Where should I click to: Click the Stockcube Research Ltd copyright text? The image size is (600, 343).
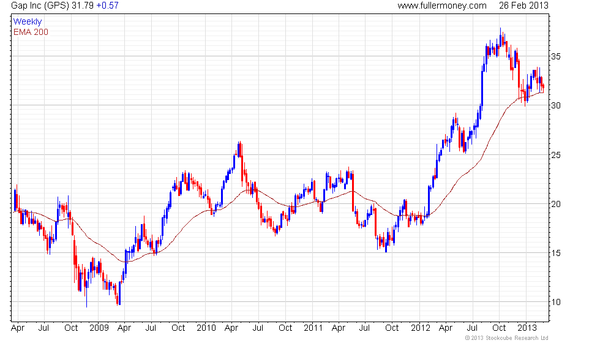tap(507, 338)
